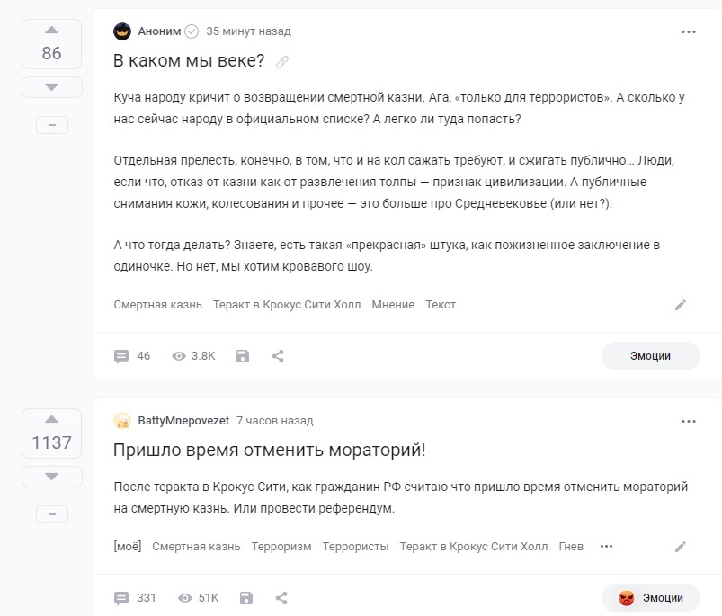The width and height of the screenshot is (722, 616).
Task: Expand hidden tags on the second post
Action: (x=606, y=546)
